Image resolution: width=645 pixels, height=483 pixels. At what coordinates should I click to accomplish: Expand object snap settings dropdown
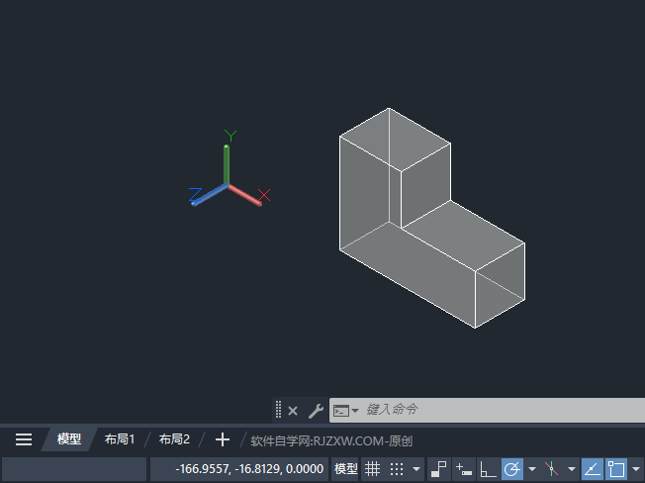pos(636,469)
